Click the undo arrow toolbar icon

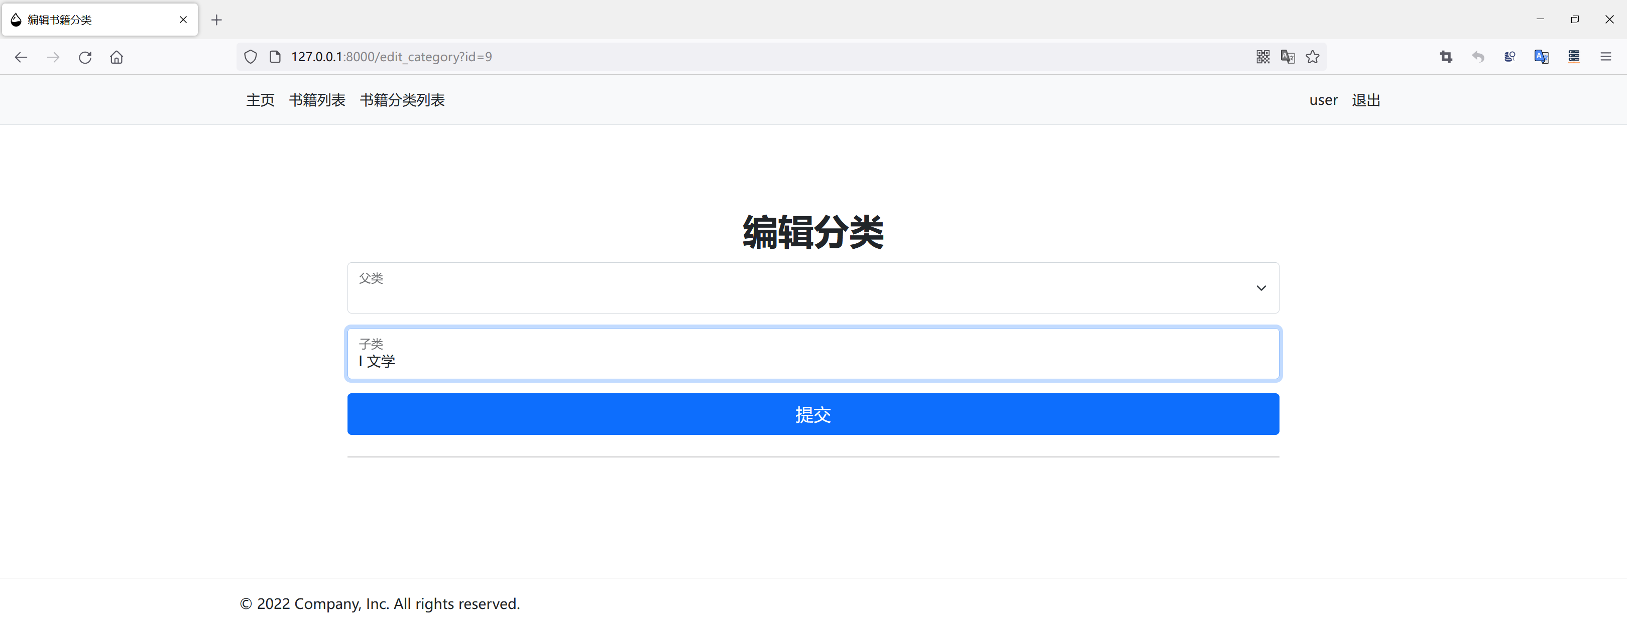[1478, 57]
